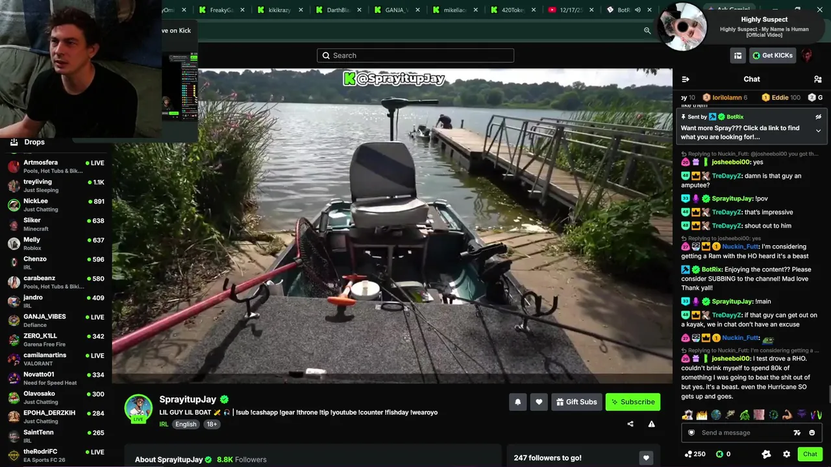This screenshot has height=467, width=831.
Task: Open treyliving channel in sidebar
Action: click(x=56, y=186)
